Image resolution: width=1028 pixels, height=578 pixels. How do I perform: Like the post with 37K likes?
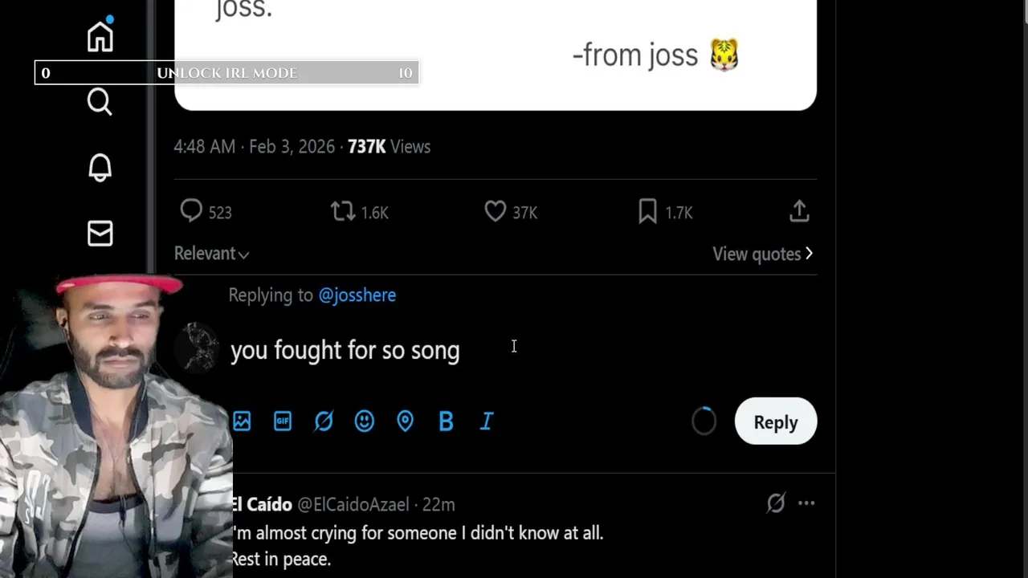[495, 211]
